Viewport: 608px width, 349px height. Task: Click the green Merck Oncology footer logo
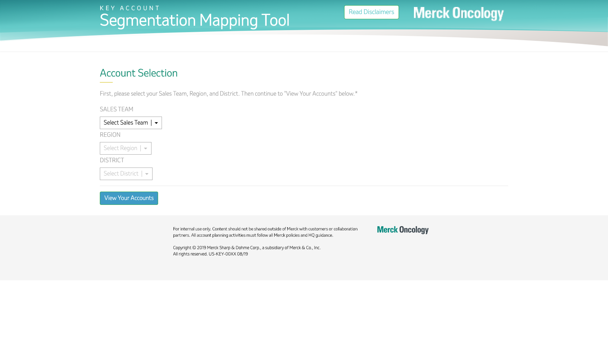point(402,230)
